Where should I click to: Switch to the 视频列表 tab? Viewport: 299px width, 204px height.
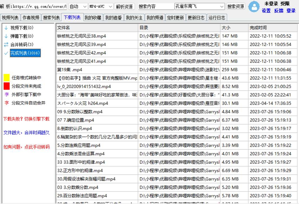coord(10,17)
